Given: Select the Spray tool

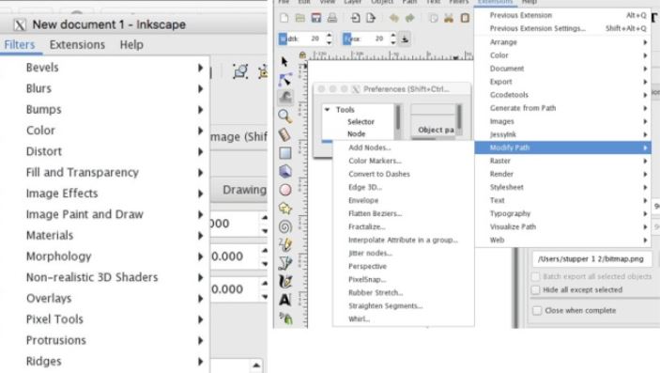Looking at the screenshot, I should [x=285, y=319].
